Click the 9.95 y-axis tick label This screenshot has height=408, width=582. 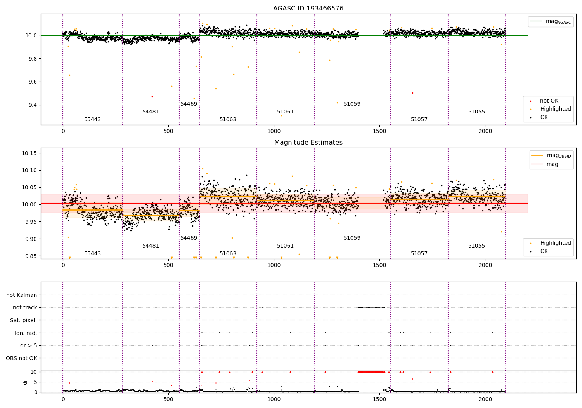31,222
